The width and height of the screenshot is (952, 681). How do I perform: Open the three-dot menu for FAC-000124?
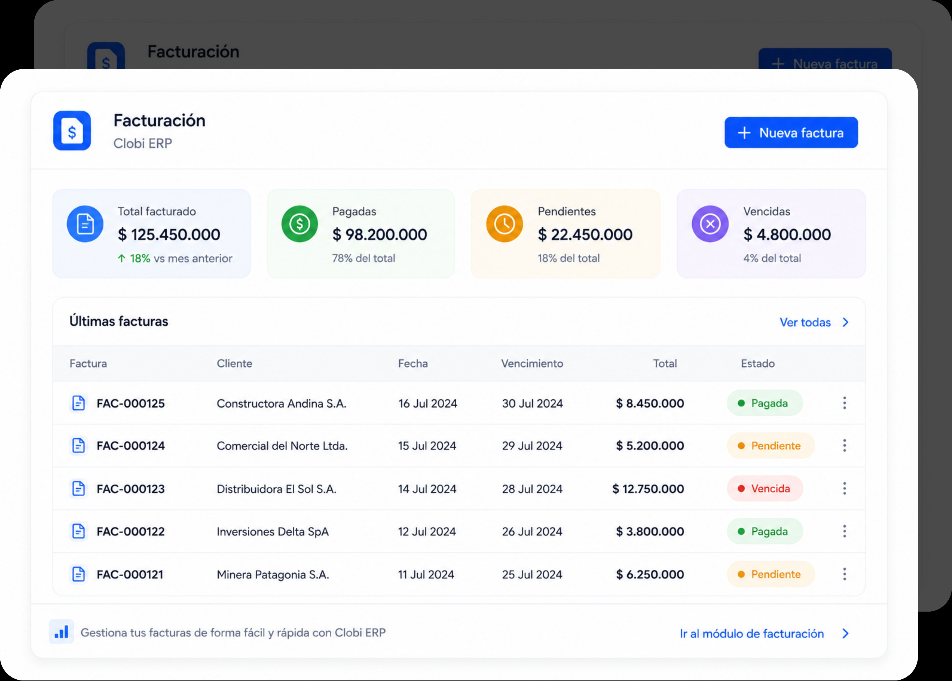[845, 445]
